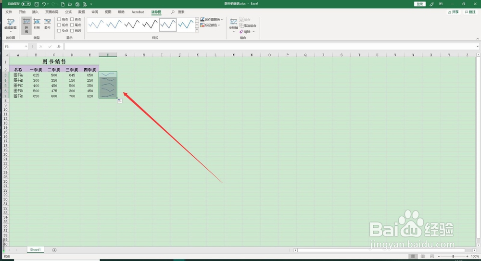Select Win/Loss (盈亏) sparkline type

point(47,24)
